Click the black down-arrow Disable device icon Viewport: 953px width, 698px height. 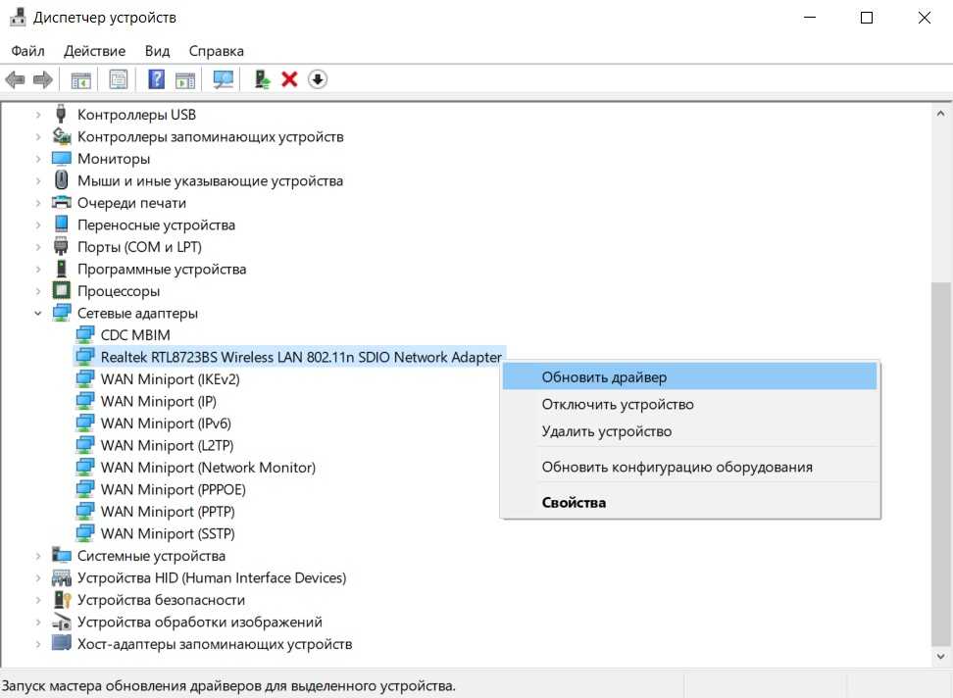[317, 79]
